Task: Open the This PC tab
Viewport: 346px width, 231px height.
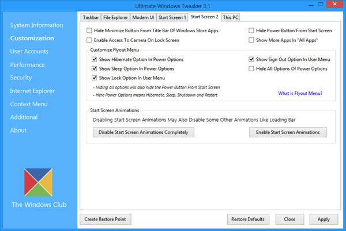Action: 230,17
